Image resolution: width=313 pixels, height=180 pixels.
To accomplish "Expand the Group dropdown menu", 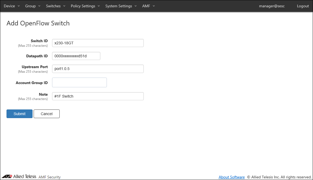I will pyautogui.click(x=33, y=6).
